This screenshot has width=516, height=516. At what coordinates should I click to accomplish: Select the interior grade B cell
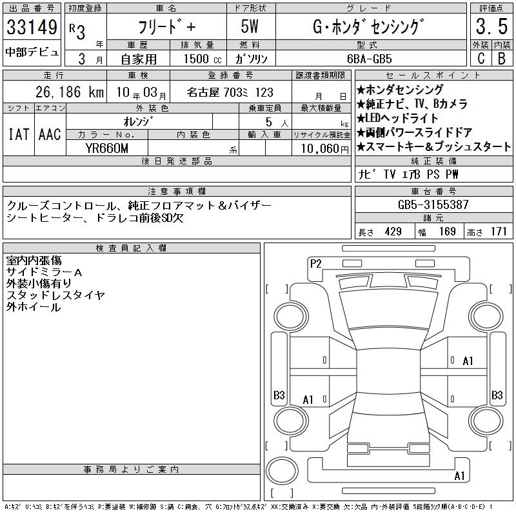(501, 58)
